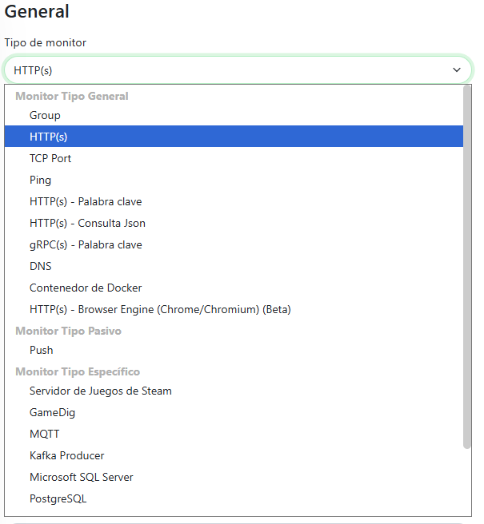
Task: Select the Group monitor type
Action: tap(45, 116)
